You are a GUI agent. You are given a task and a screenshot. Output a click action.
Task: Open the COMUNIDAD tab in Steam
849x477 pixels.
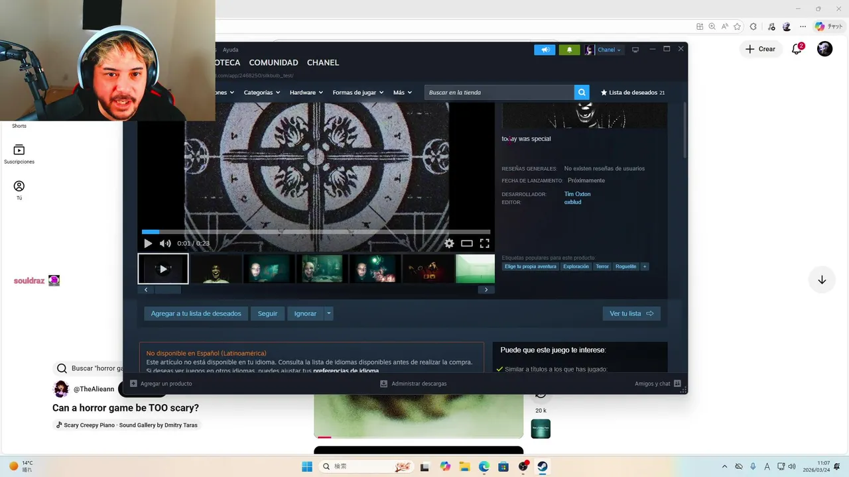coord(273,62)
